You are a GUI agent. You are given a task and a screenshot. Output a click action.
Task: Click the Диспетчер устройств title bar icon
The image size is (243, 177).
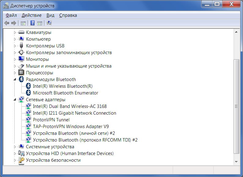(6, 6)
